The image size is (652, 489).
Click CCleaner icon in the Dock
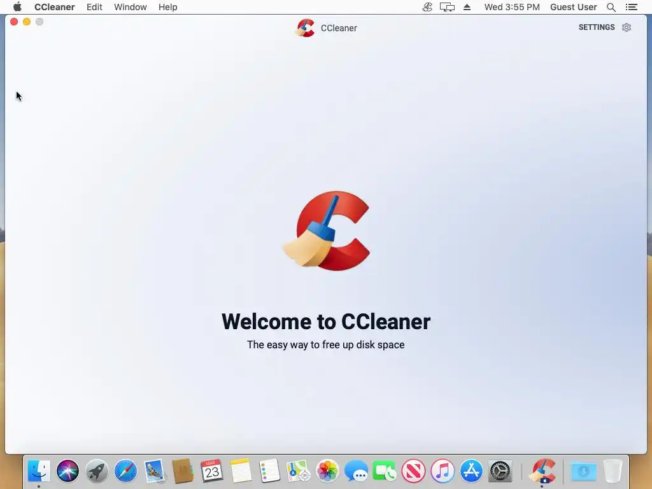click(x=542, y=471)
